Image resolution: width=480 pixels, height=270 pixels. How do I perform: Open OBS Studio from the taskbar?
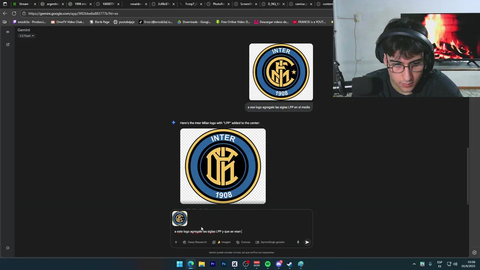coord(246,264)
